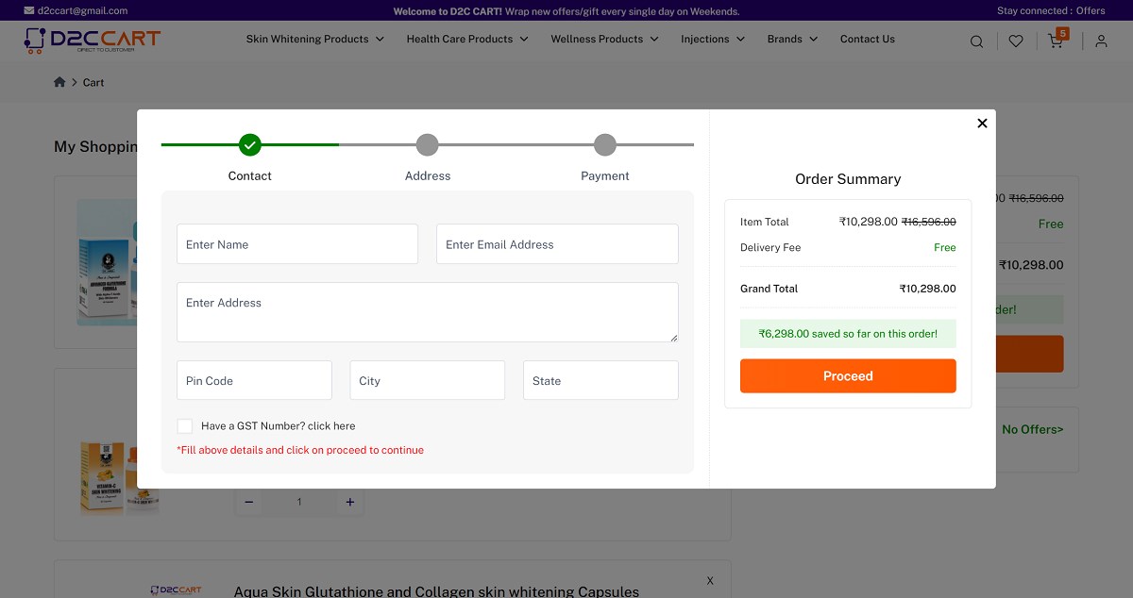Open the Contact Us menu item
This screenshot has height=598, width=1133.
(x=867, y=40)
